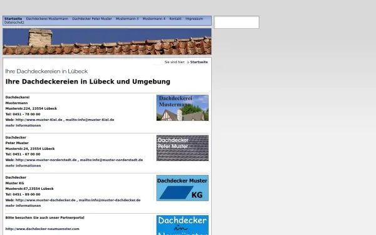This screenshot has width=376, height=235.
Task: Click the roof tiles header banner
Action: pos(107,41)
